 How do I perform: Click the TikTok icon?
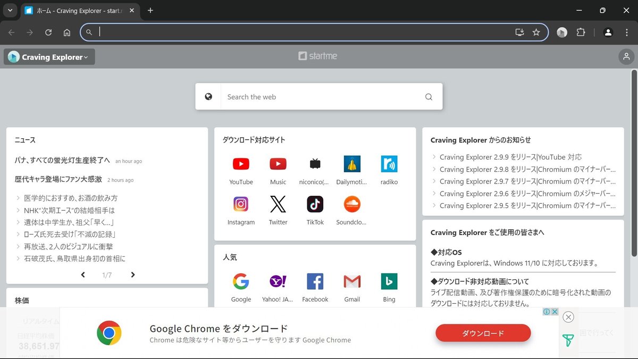[315, 204]
